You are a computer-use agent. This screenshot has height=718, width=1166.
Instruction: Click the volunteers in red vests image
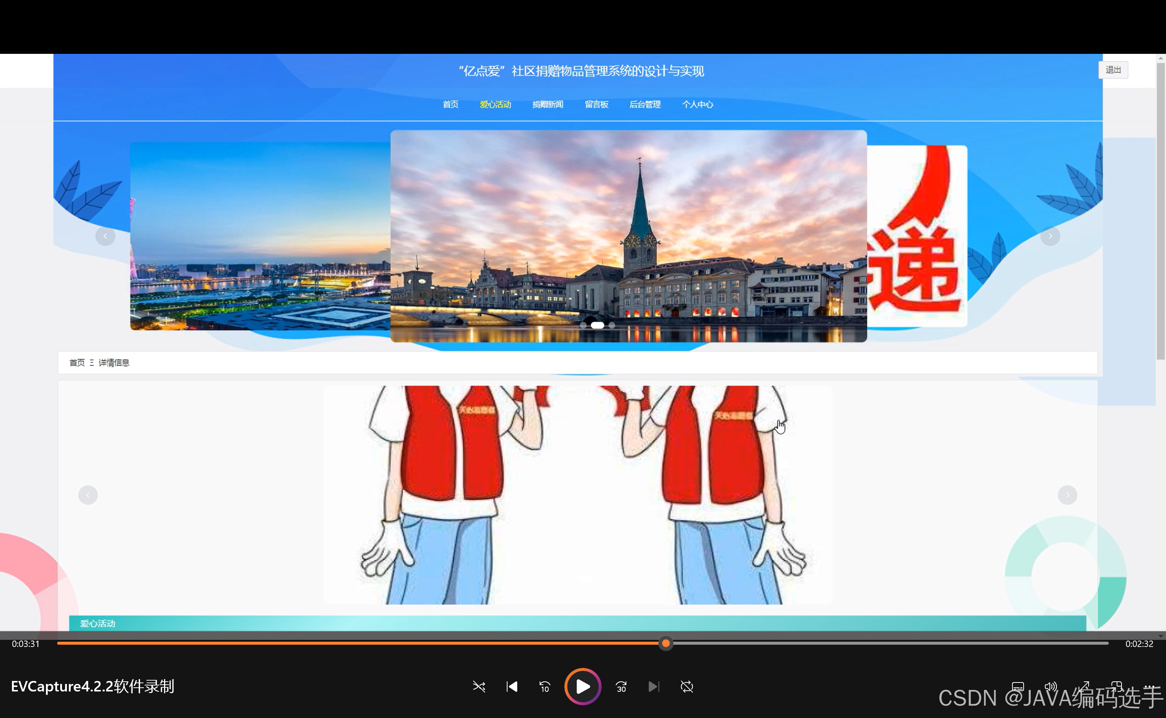click(x=578, y=495)
